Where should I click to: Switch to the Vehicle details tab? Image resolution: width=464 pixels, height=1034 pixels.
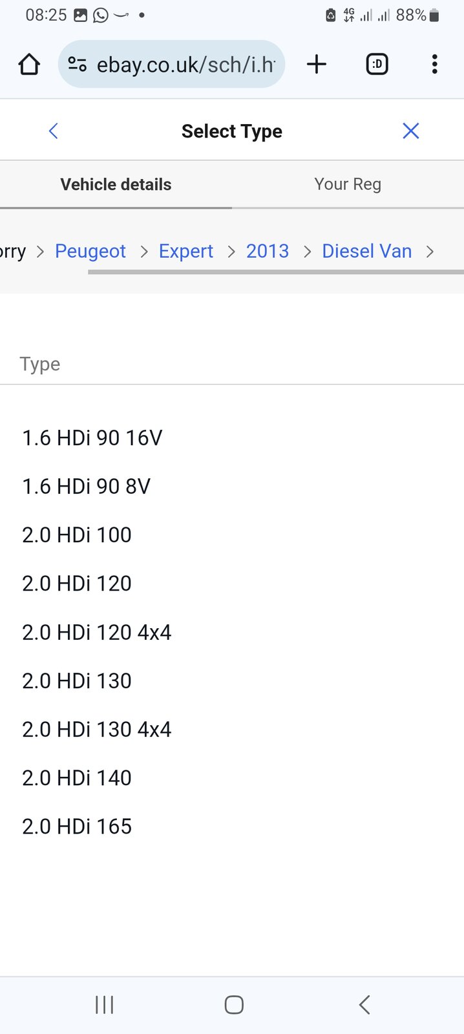[116, 184]
